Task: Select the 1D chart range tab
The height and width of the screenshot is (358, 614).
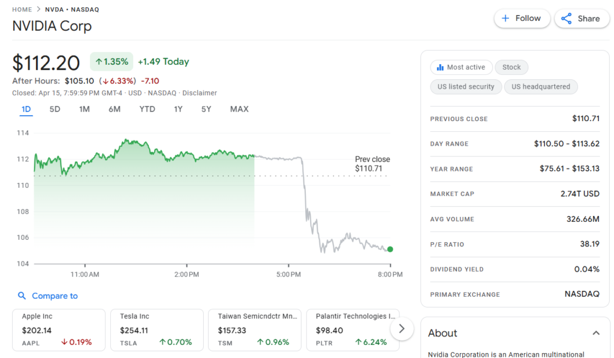Action: coord(26,109)
